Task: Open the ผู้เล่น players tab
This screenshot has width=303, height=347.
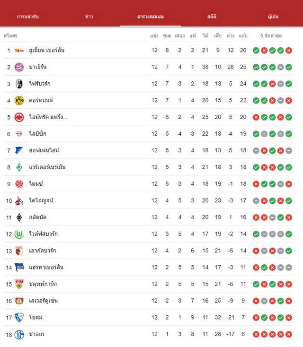Action: [x=273, y=17]
